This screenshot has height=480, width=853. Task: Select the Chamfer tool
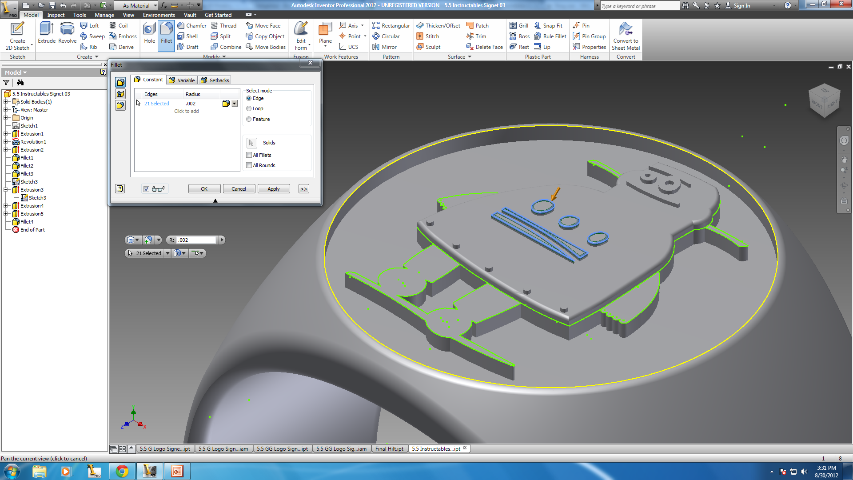[191, 25]
